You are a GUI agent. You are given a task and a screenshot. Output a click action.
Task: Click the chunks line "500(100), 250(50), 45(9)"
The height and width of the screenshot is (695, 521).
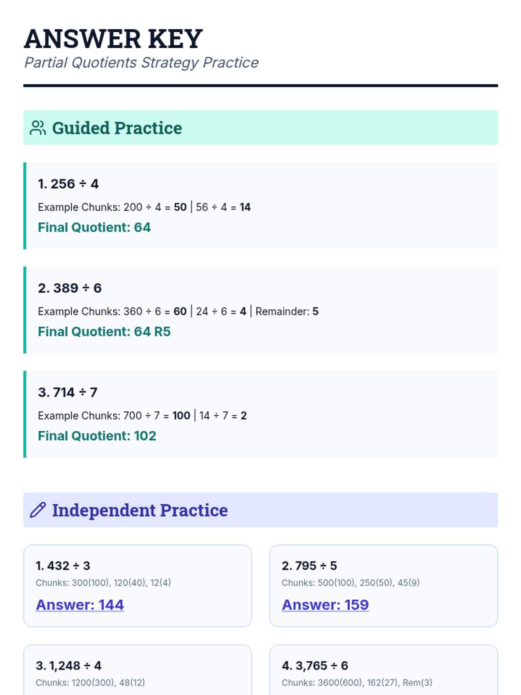click(350, 582)
